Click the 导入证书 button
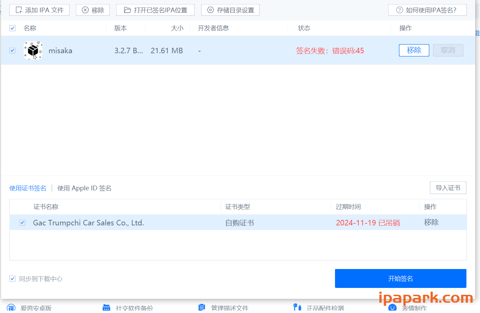 [448, 188]
